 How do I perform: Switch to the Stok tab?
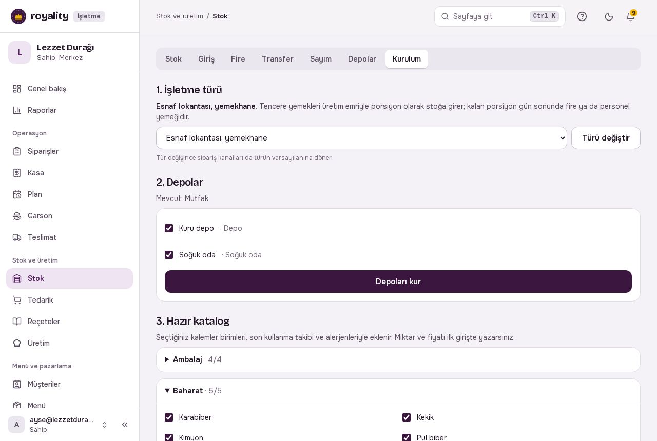(x=173, y=59)
